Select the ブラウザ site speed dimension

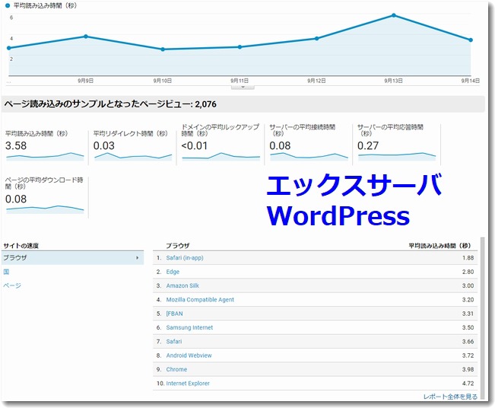72,257
